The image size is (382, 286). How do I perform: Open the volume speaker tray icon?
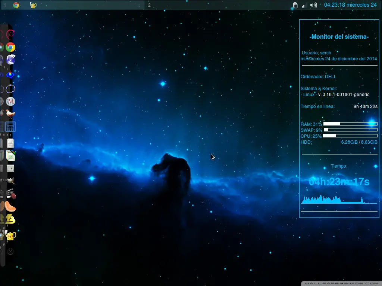313,5
